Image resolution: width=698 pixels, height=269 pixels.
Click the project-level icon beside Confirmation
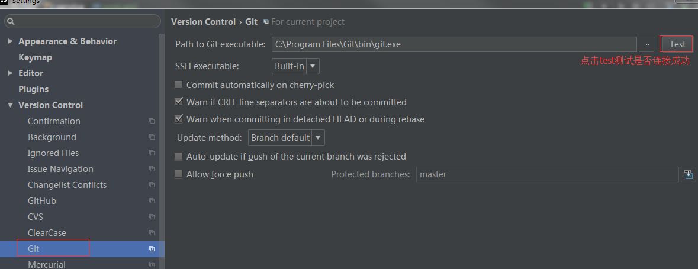click(152, 121)
